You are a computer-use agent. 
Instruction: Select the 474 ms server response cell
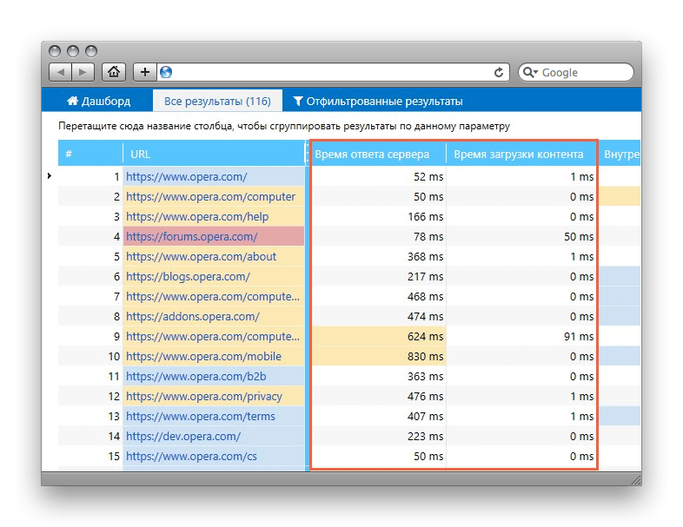378,317
